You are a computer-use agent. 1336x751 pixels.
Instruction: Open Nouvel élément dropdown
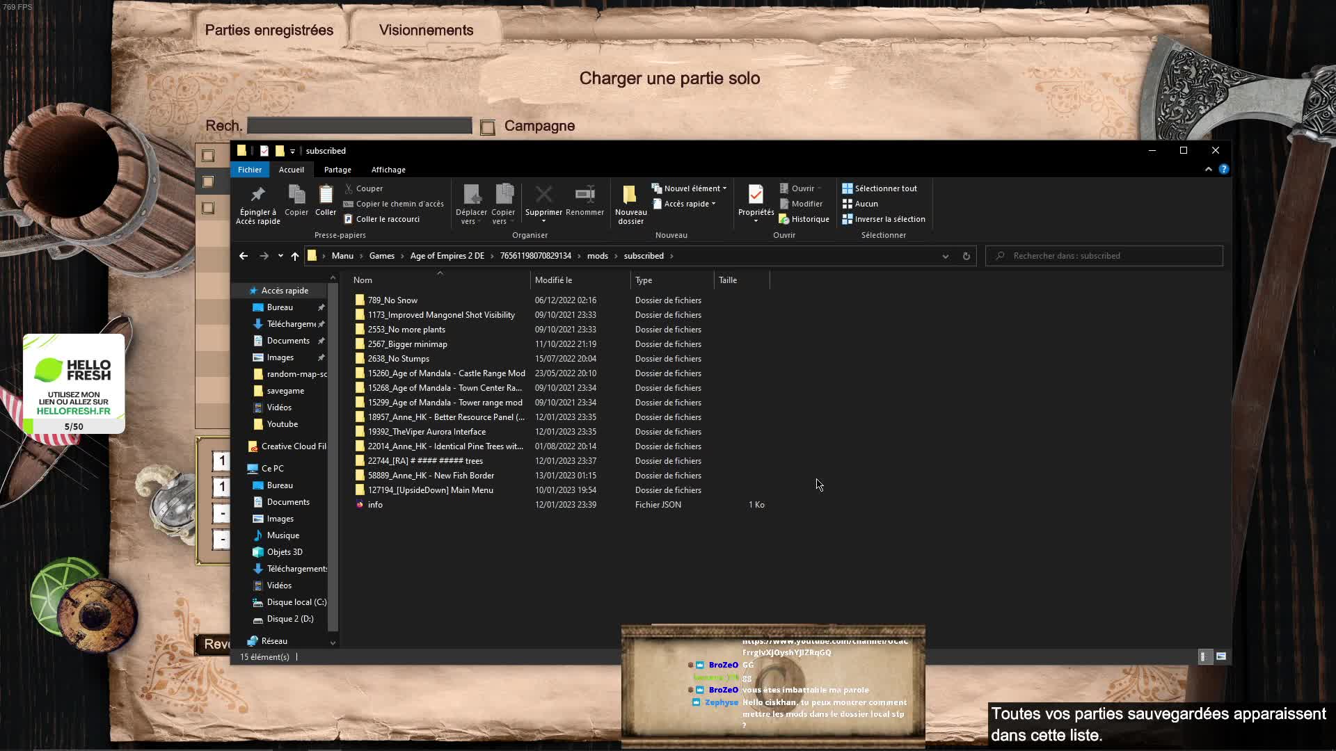click(689, 188)
